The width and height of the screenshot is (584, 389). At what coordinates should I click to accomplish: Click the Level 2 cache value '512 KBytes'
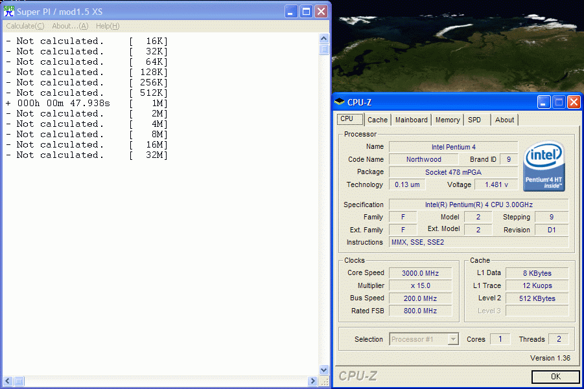pos(537,298)
